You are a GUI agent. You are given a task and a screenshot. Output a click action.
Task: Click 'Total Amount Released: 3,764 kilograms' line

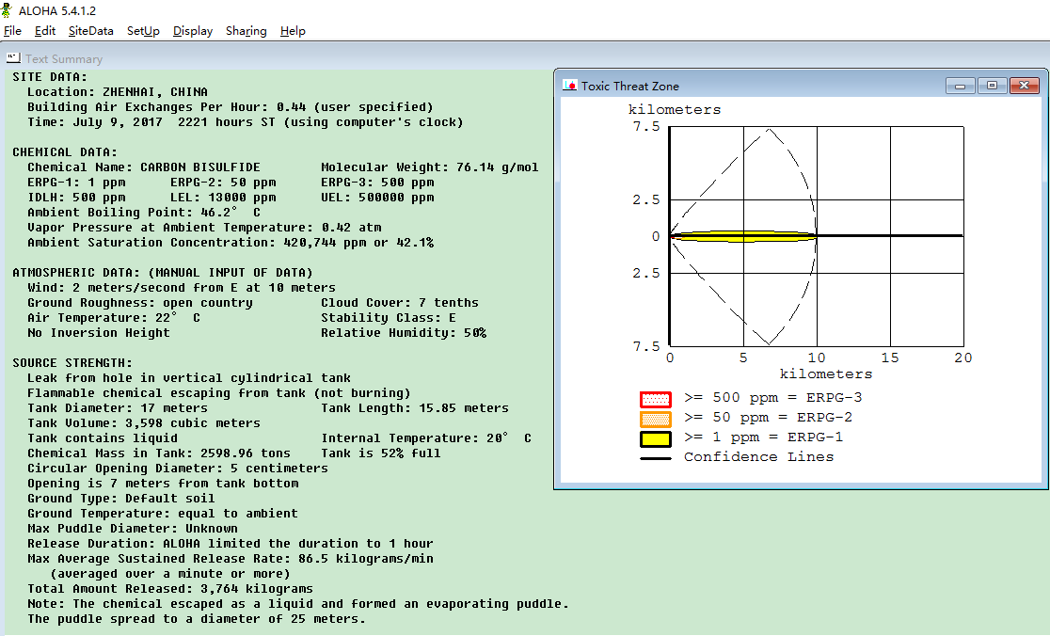[170, 589]
